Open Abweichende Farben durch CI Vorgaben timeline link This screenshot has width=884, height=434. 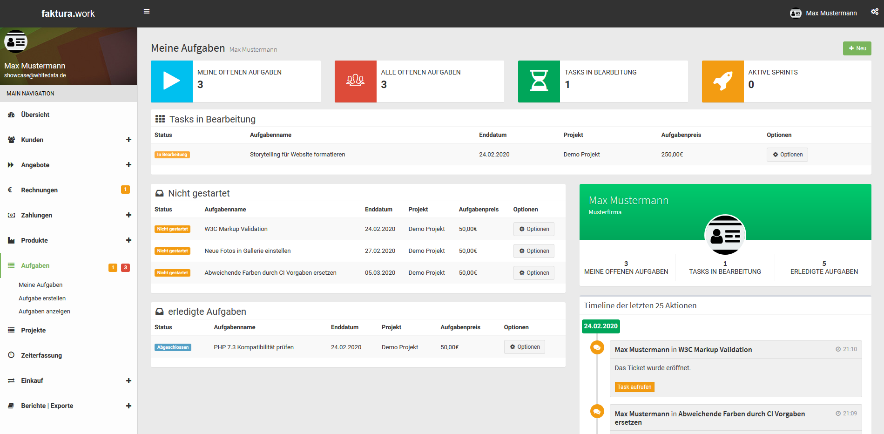(x=709, y=418)
